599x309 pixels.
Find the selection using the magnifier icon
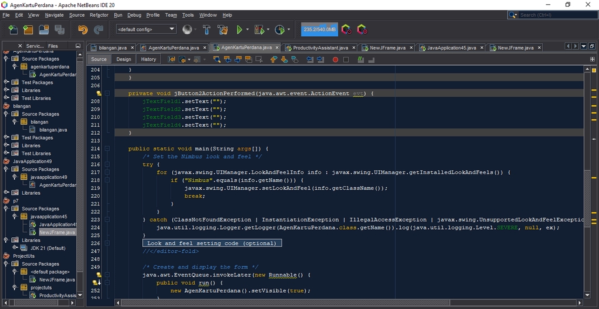[x=217, y=59]
